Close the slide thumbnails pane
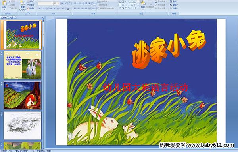Screen dimensions: 238x152 coord(43,17)
